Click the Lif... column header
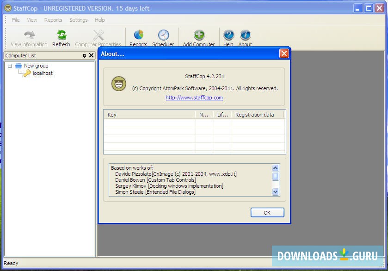 (223, 115)
